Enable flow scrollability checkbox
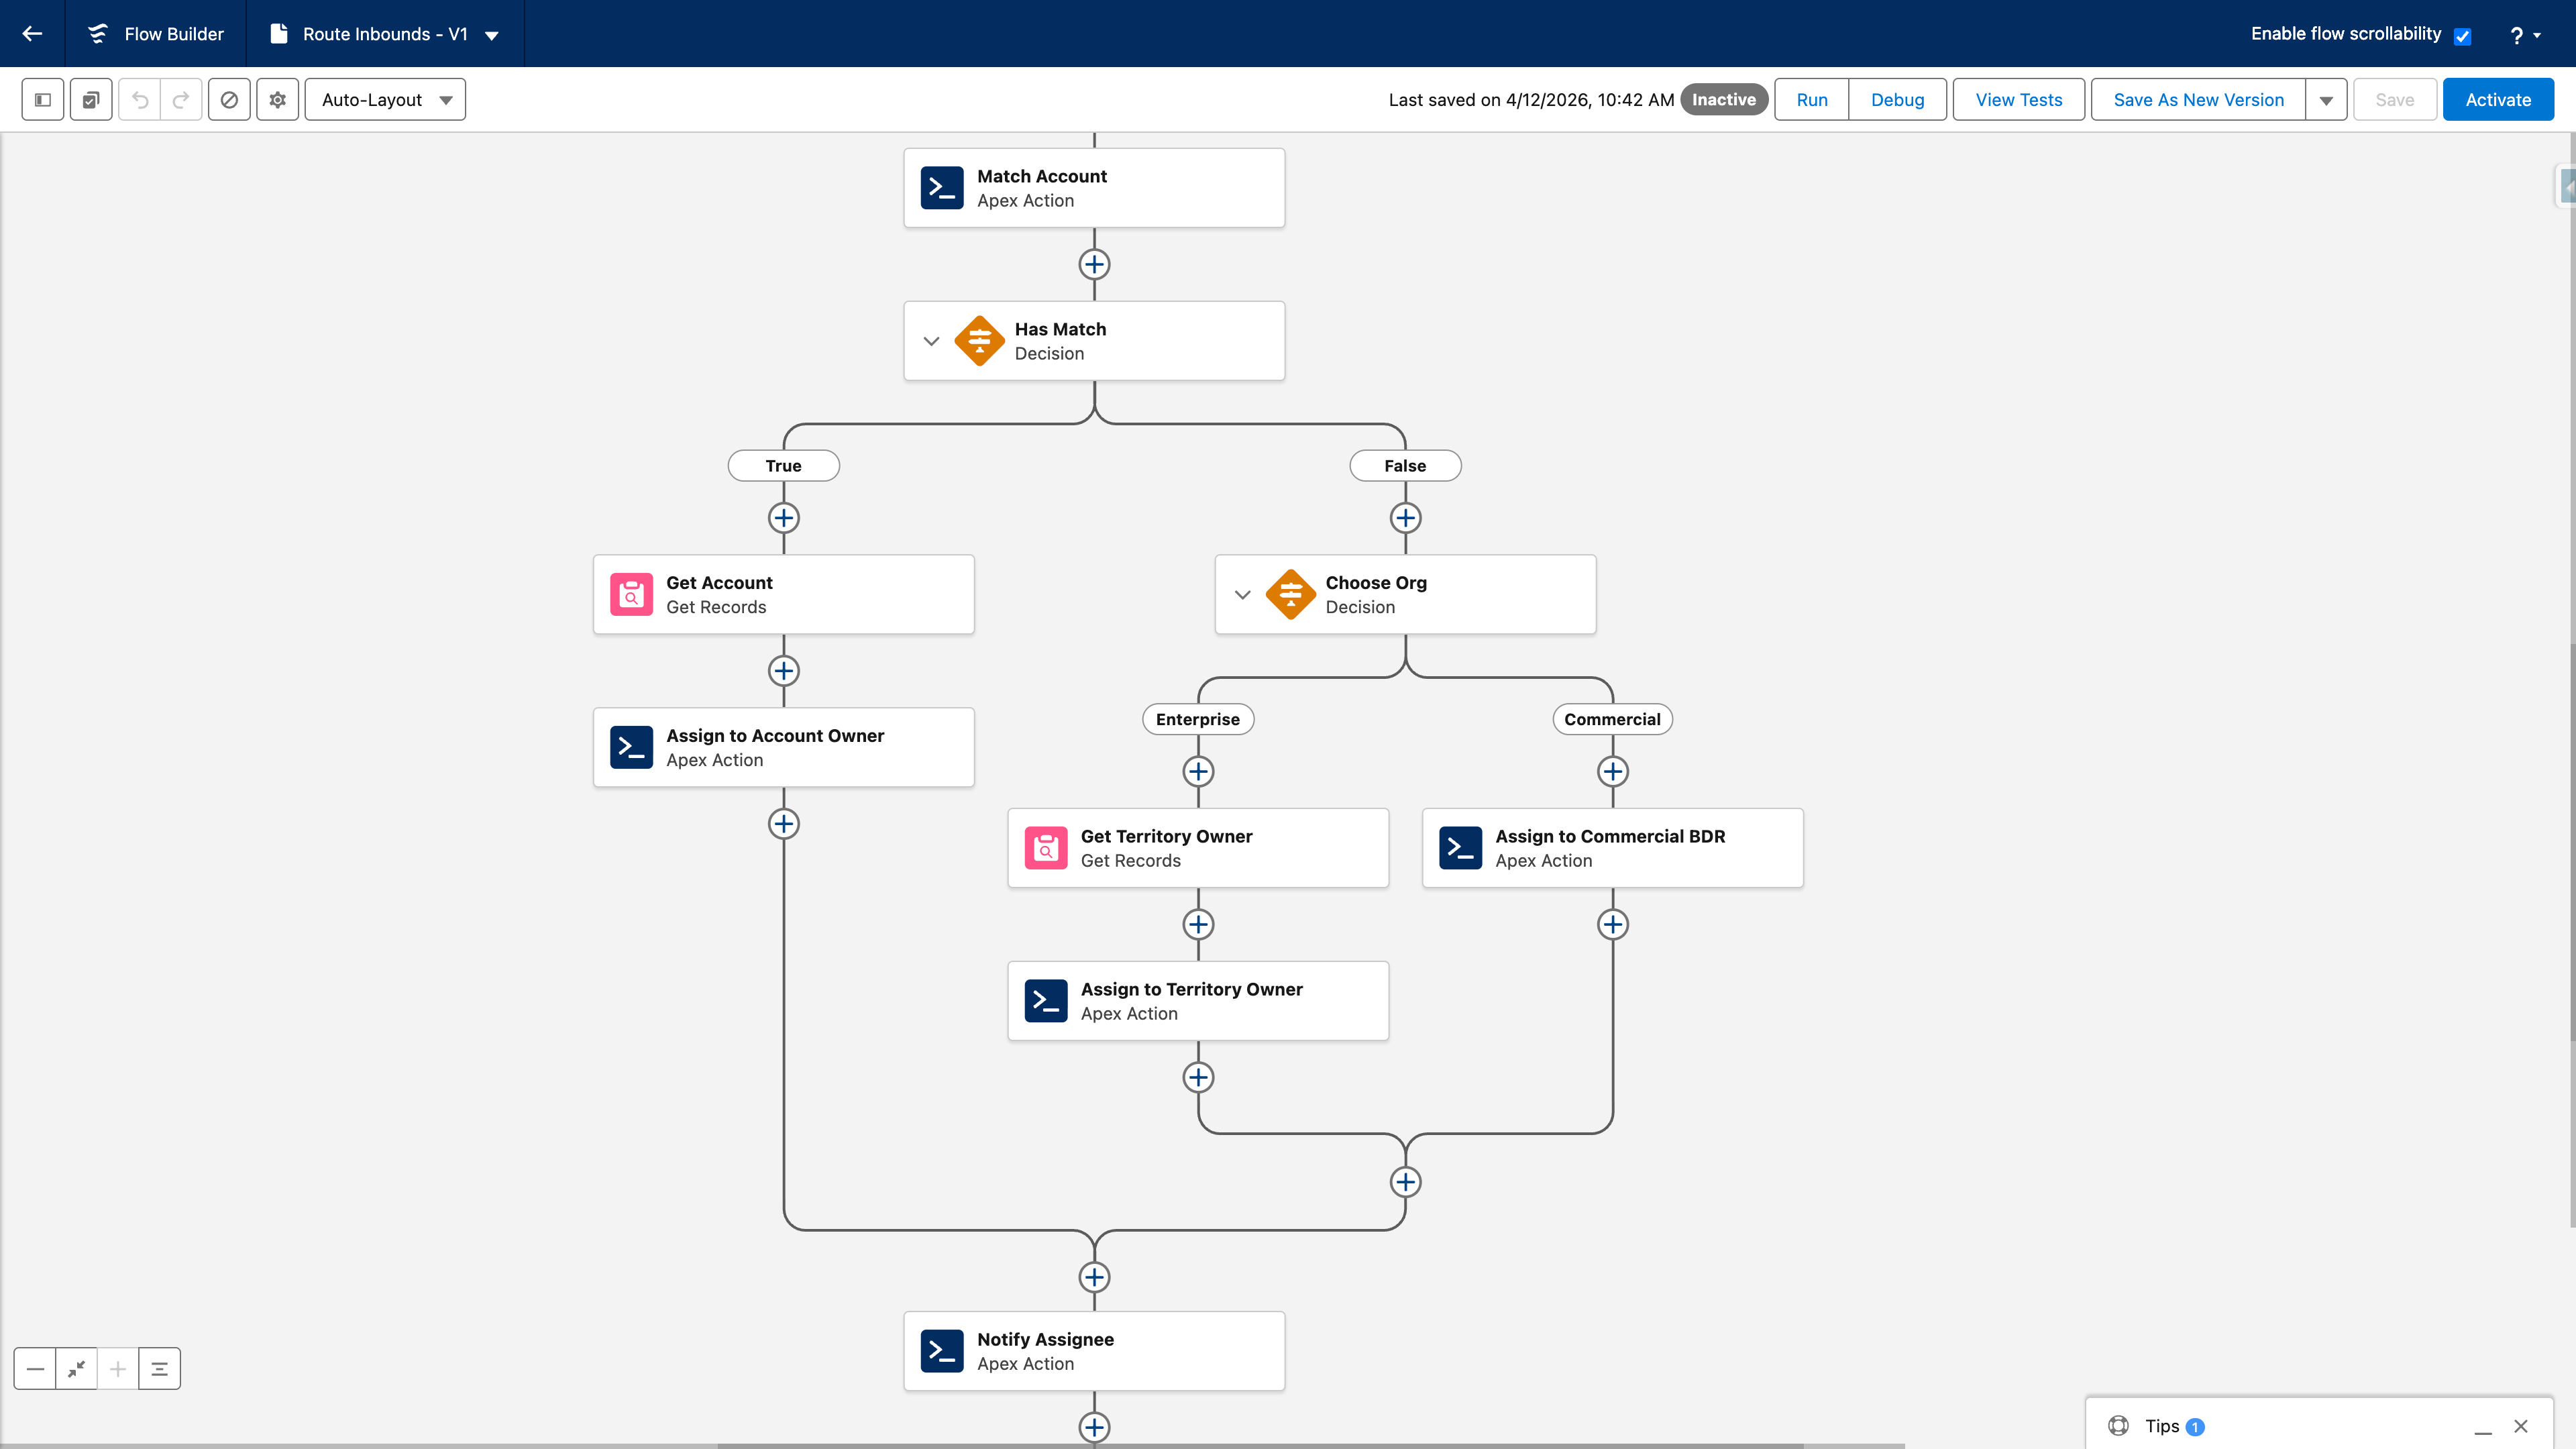The width and height of the screenshot is (2576, 1449). tap(2462, 34)
